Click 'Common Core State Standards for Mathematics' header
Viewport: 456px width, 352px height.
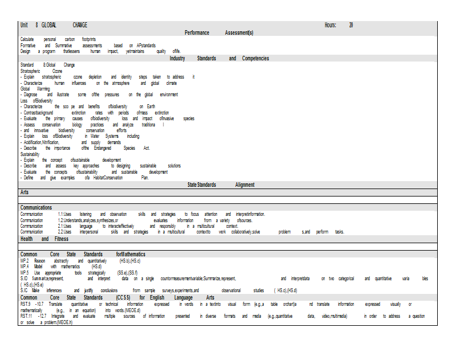(83, 254)
